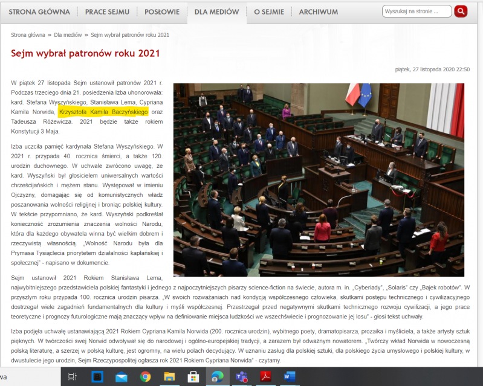Image resolution: width=483 pixels, height=386 pixels.
Task: Click the paragraph starting 'Izba uczciła pamięć'
Action: [x=87, y=204]
